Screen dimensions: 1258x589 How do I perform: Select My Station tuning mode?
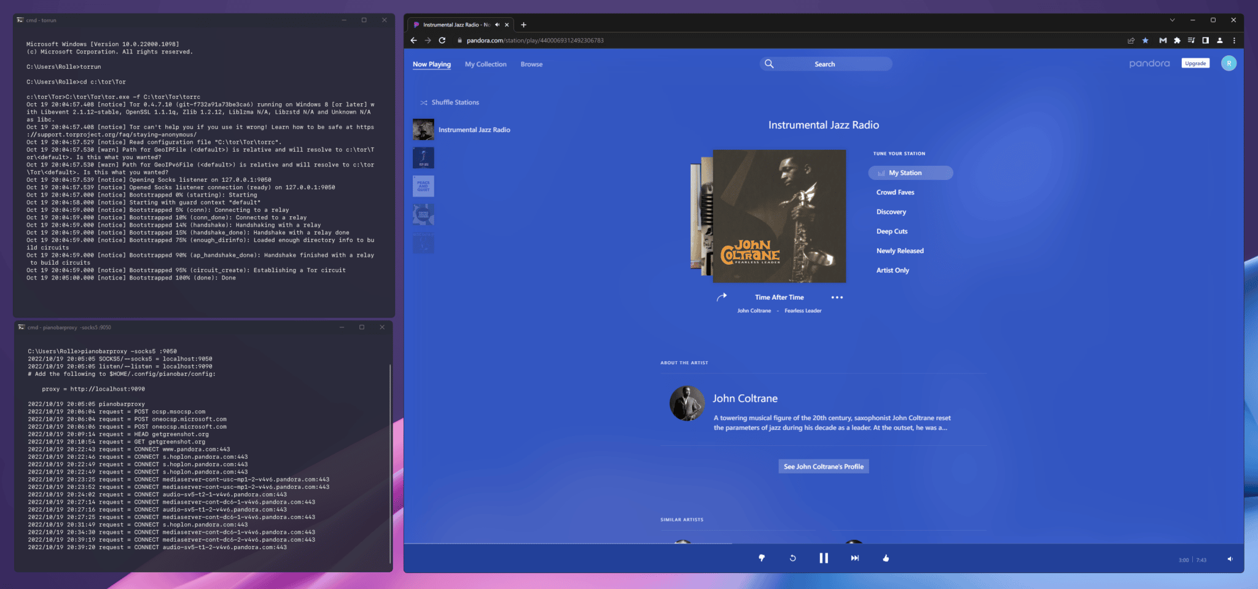(x=910, y=173)
